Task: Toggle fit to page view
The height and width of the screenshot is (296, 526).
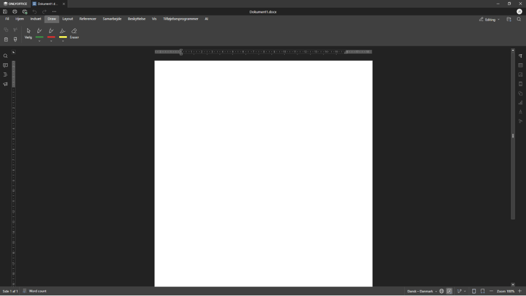Action: pyautogui.click(x=474, y=291)
